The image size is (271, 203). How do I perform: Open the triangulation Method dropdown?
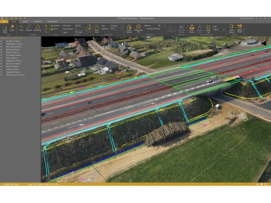(161, 25)
